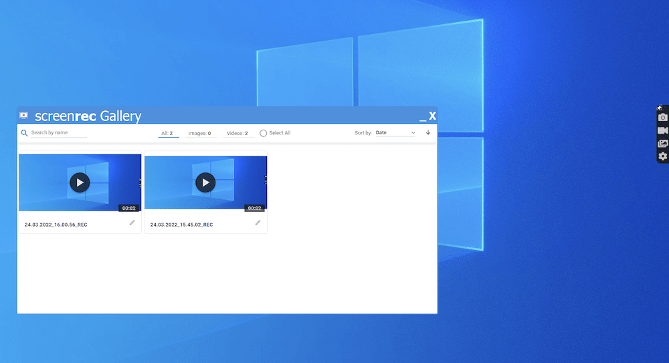
Task: Minimize the screenrec Gallery window
Action: point(422,117)
